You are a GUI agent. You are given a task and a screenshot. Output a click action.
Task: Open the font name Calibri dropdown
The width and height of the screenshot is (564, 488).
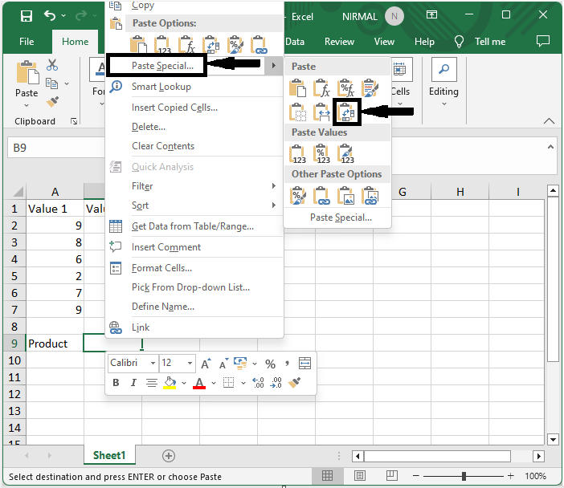click(153, 363)
